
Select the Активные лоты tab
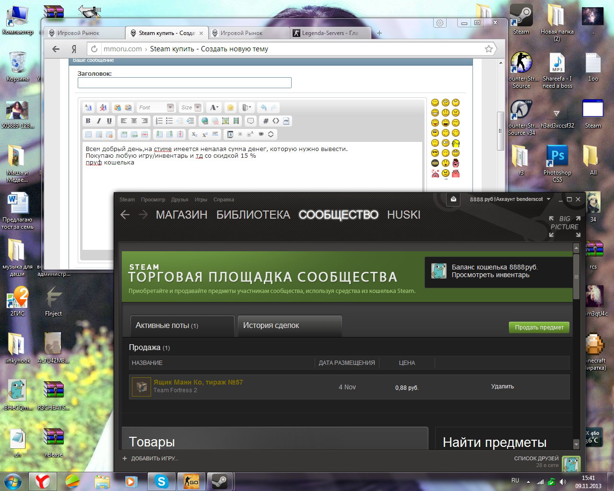pyautogui.click(x=182, y=326)
